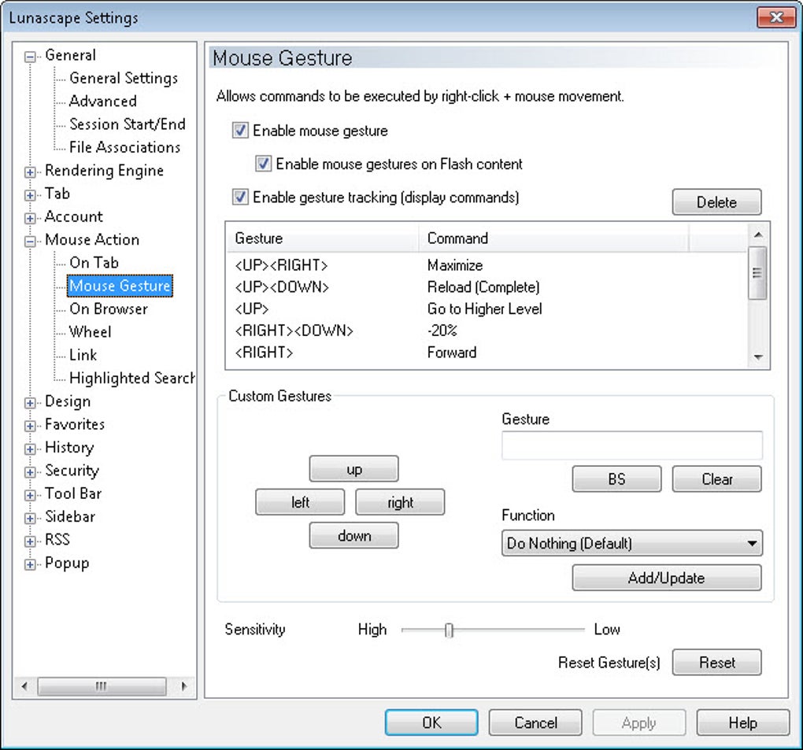This screenshot has height=750, width=803.
Task: Select the <UP><DOWN> Reload row
Action: (487, 287)
